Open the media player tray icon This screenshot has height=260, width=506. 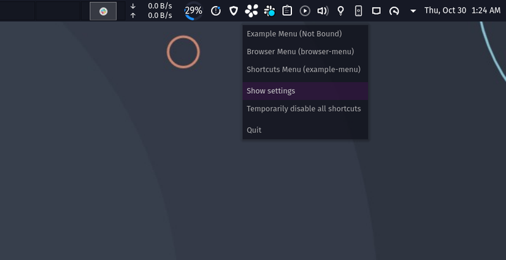click(305, 11)
